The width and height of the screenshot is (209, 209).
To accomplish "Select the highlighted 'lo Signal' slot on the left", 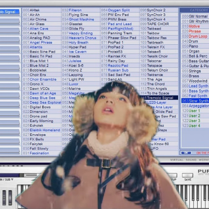I will pyautogui.click(x=10, y=12).
